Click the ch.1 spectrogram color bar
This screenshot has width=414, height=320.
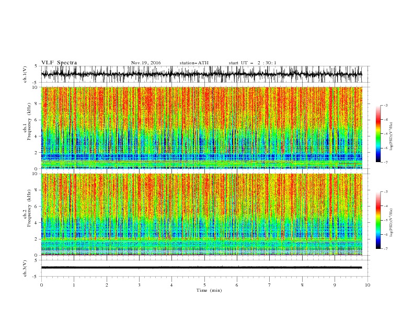click(378, 134)
